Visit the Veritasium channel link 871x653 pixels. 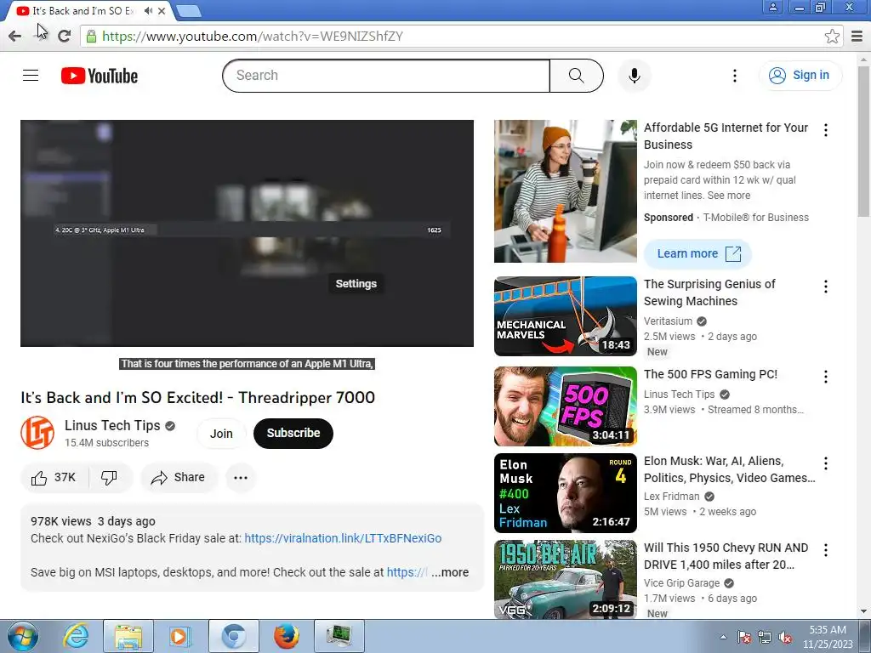coord(669,321)
